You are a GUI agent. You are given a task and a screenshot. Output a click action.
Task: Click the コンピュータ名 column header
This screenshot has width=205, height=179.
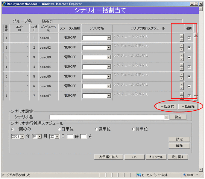pyautogui.click(x=49, y=28)
